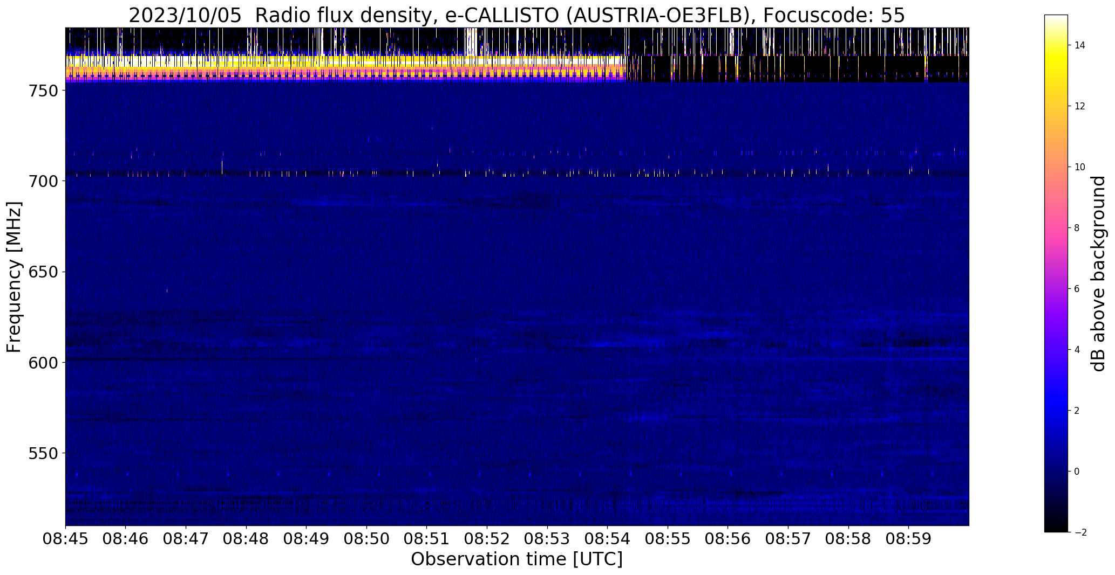Click the colorbar tick label 4
This screenshot has width=1115, height=575.
[x=1077, y=350]
